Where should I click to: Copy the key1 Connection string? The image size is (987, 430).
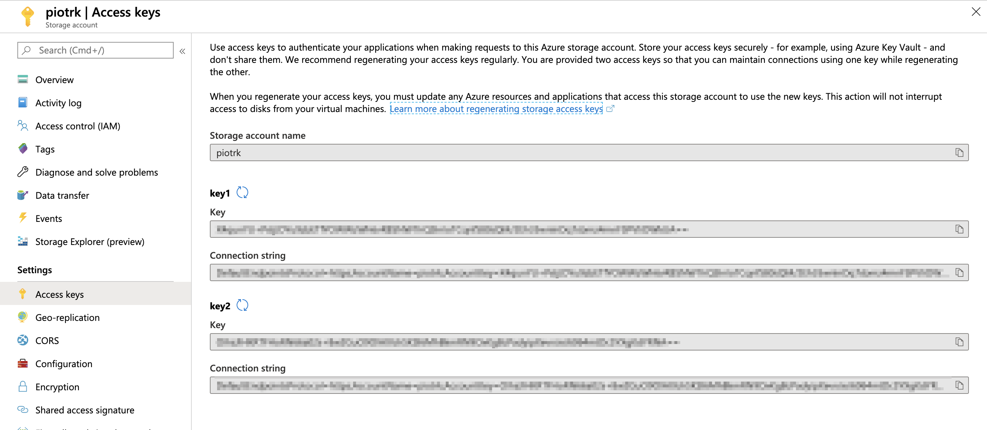click(x=959, y=272)
